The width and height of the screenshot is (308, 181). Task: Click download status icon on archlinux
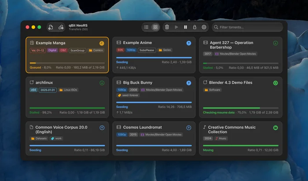click(x=102, y=83)
